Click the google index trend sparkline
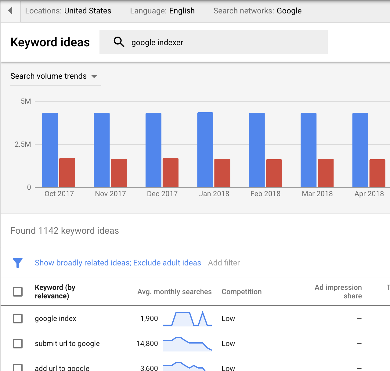Image resolution: width=390 pixels, height=371 pixels. [187, 319]
